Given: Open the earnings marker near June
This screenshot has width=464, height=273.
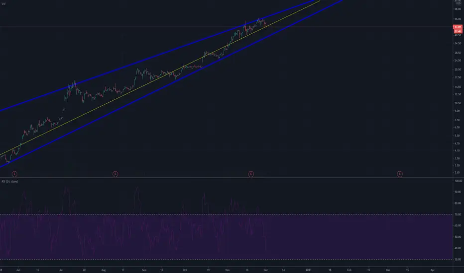Looking at the screenshot, I should point(14,174).
